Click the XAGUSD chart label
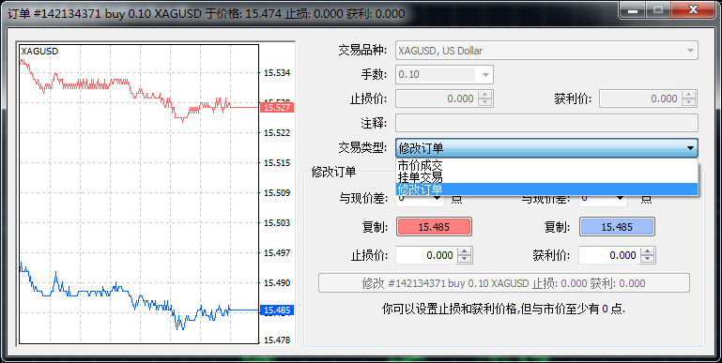 (39, 52)
